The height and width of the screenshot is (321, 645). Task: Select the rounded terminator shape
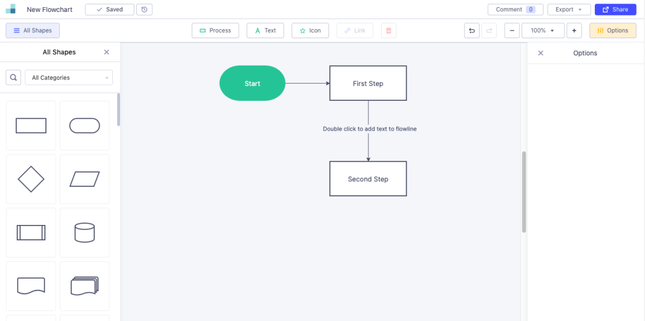[x=85, y=126]
